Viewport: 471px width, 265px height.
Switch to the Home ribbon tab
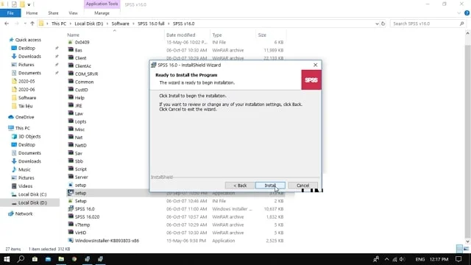click(x=32, y=13)
